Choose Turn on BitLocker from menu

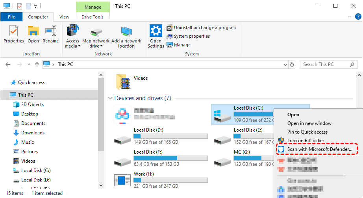[x=306, y=141]
